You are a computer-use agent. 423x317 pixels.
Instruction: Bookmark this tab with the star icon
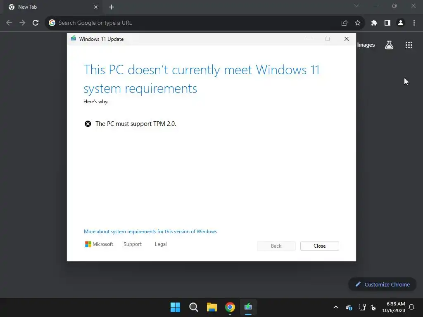(x=358, y=23)
